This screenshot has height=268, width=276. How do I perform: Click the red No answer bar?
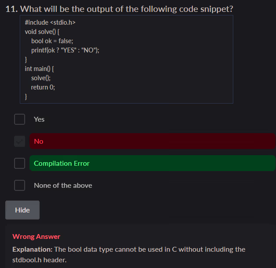(x=152, y=141)
